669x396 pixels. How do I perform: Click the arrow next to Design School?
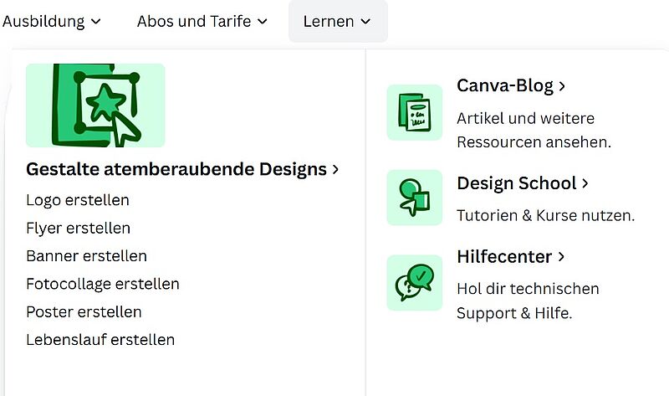point(585,183)
